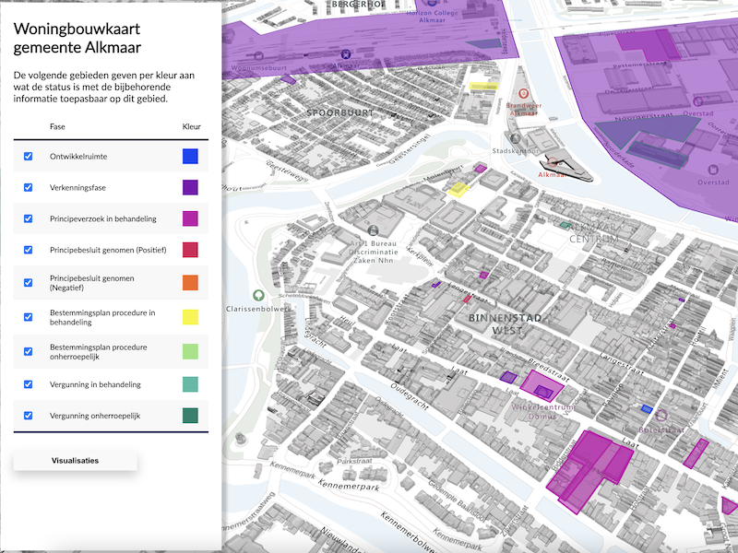Screen dimensions: 738x553
Task: Select the orange Principebesluit Negatief swatch
Action: coord(191,282)
